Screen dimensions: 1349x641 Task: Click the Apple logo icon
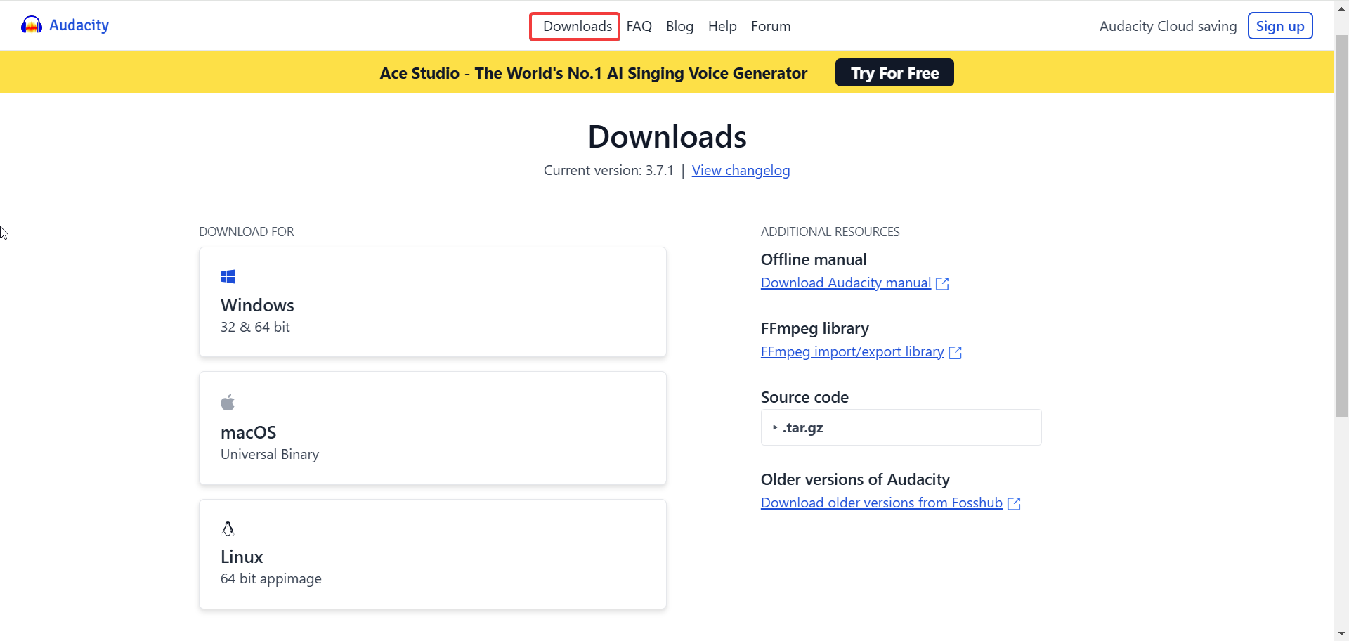228,403
